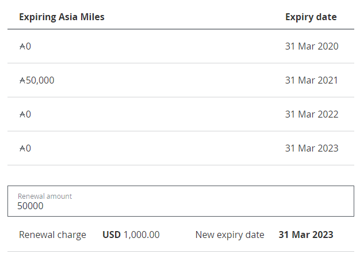Click the 31 Mar 2021 expiry date
The image size is (360, 257).
tap(312, 80)
